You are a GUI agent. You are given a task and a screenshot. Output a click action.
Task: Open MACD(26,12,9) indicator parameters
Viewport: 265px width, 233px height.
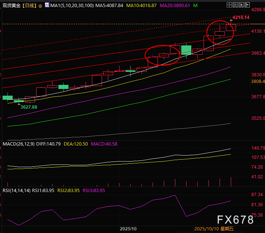click(x=18, y=144)
